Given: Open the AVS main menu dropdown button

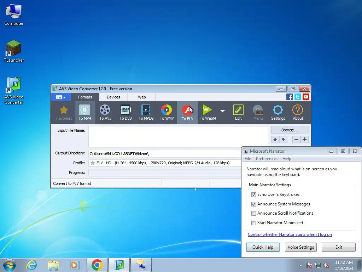Looking at the screenshot, I should tap(61, 97).
